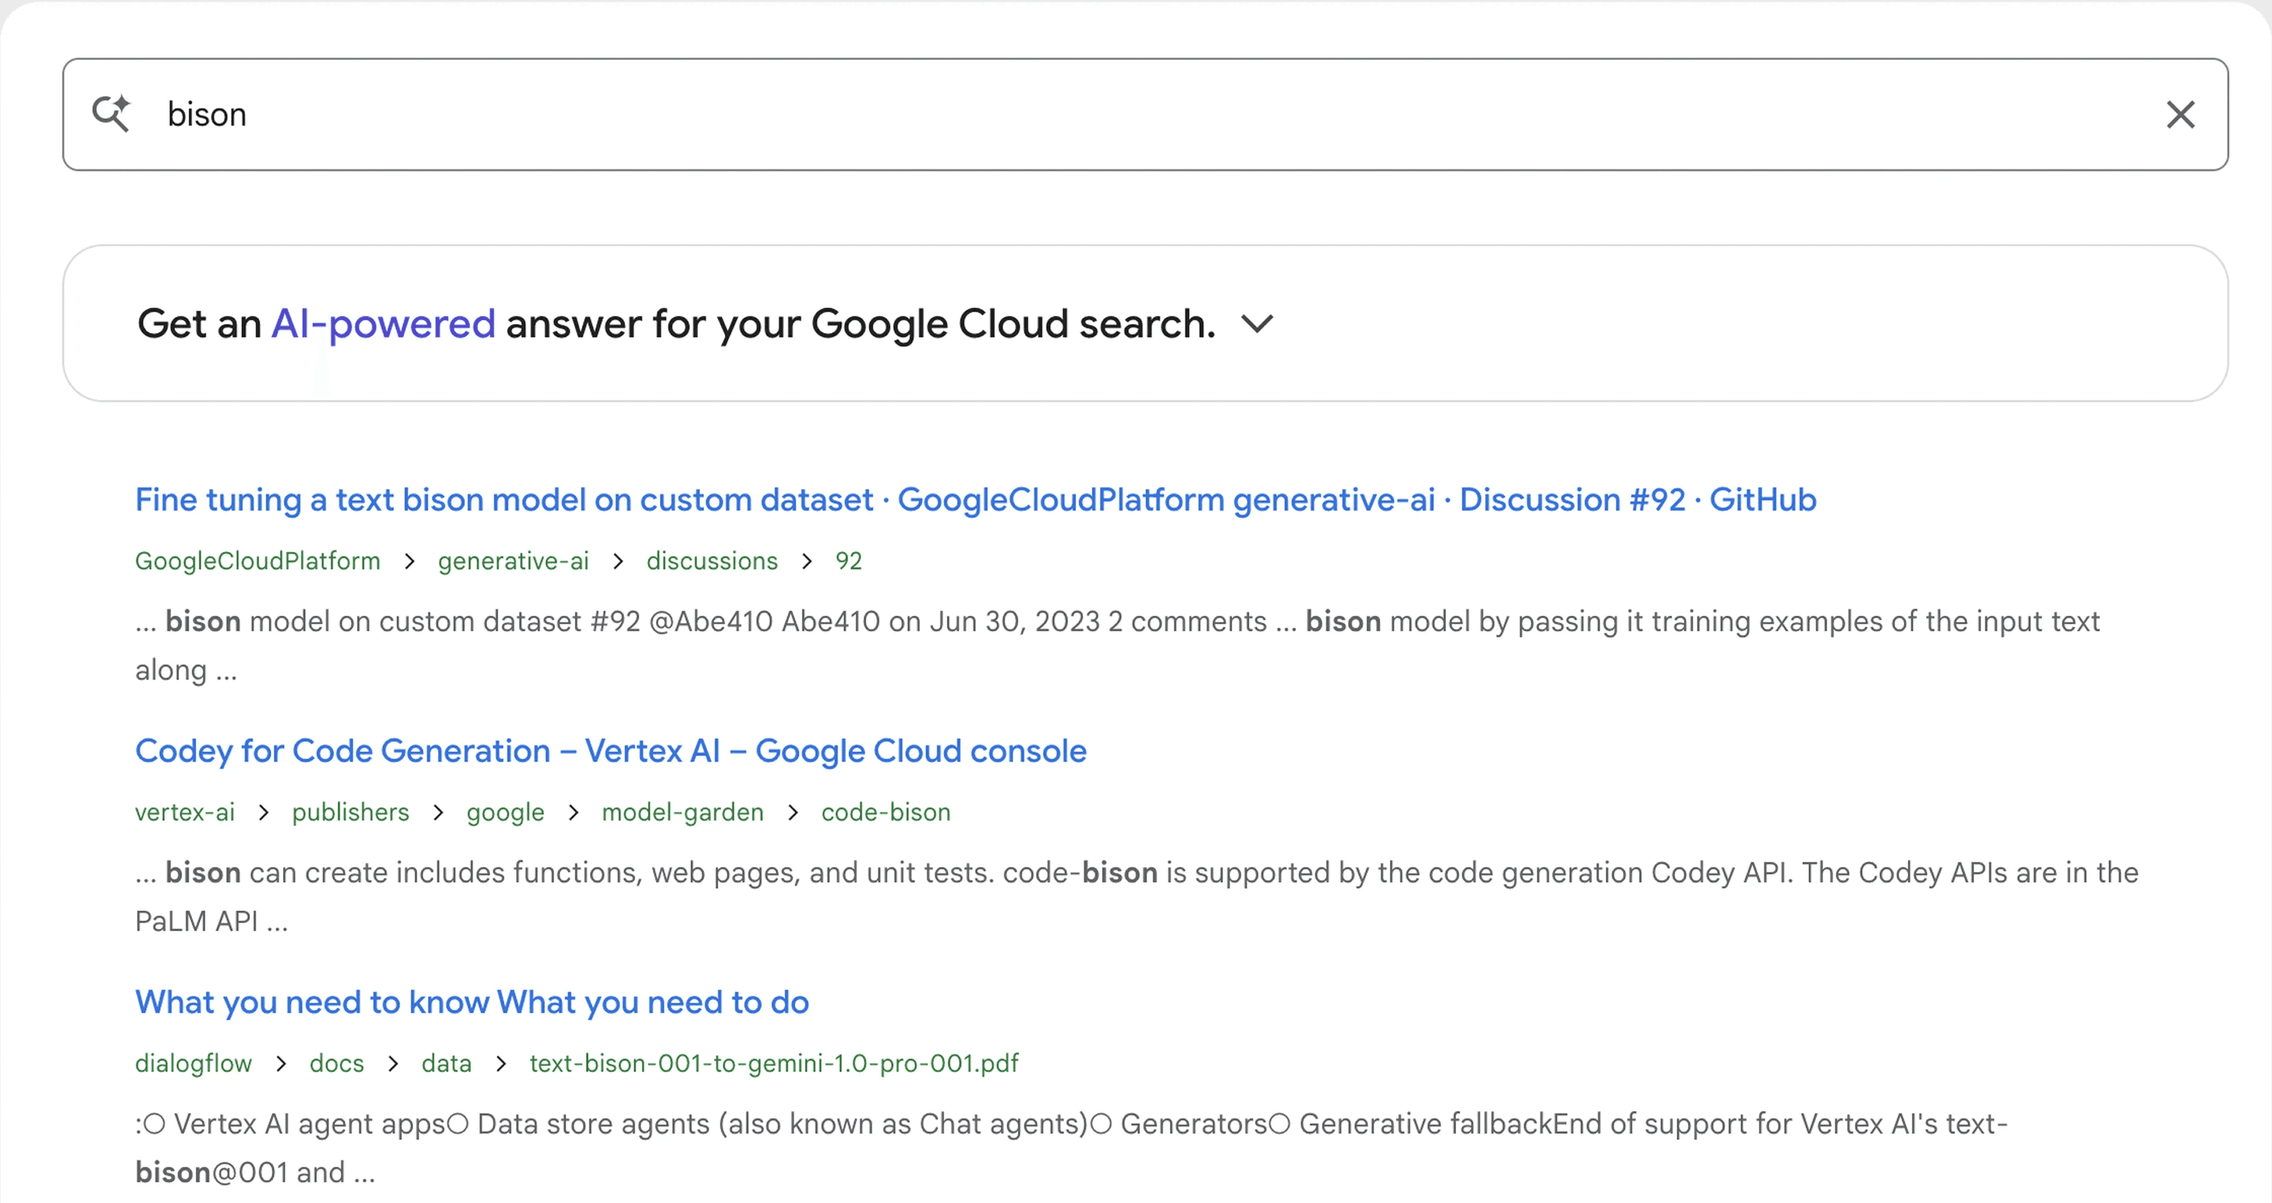Click vertex-ai breadcrumb

click(185, 811)
